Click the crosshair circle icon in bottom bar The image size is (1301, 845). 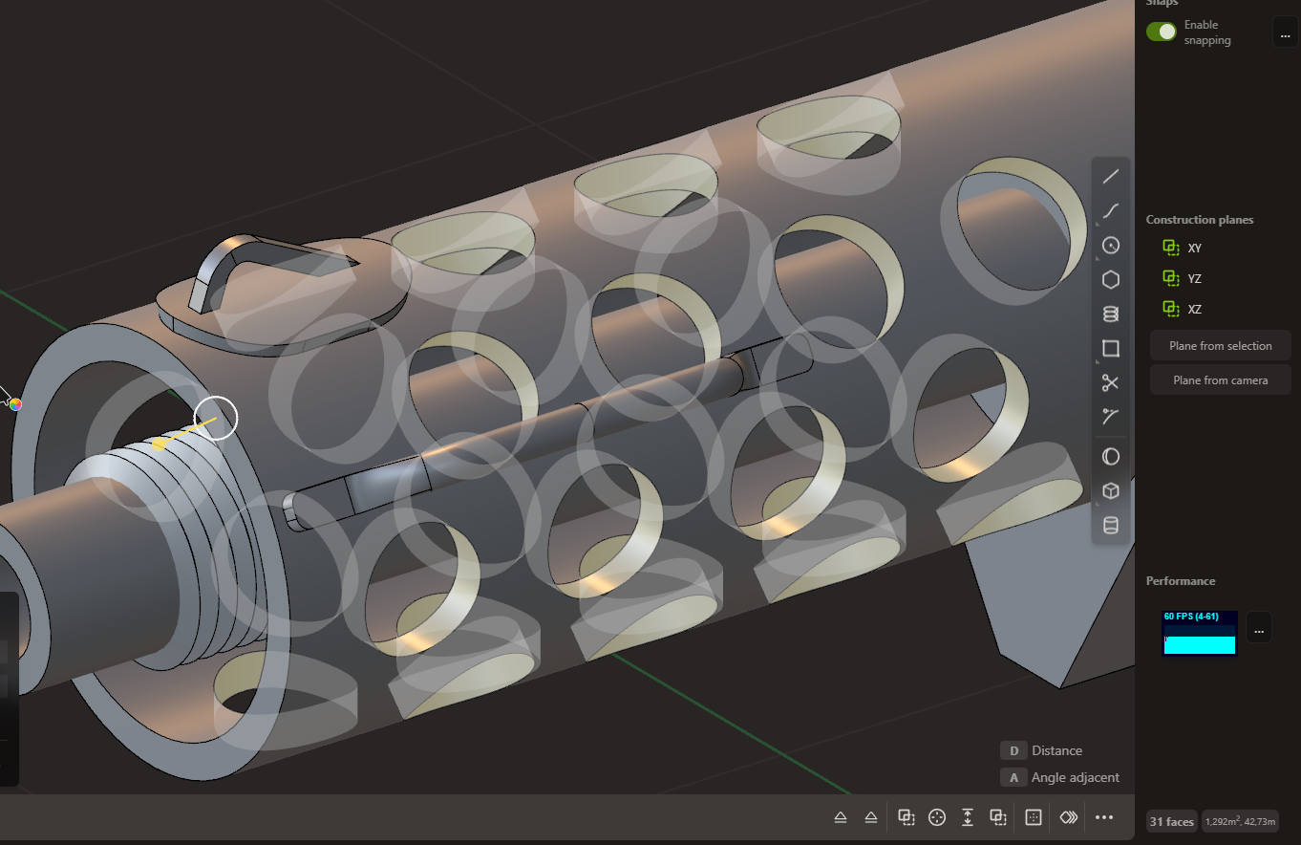(x=937, y=817)
